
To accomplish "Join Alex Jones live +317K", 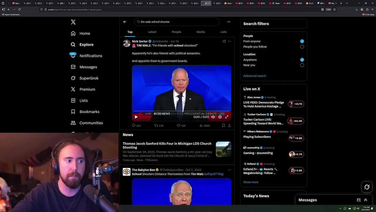I will click(x=296, y=104).
